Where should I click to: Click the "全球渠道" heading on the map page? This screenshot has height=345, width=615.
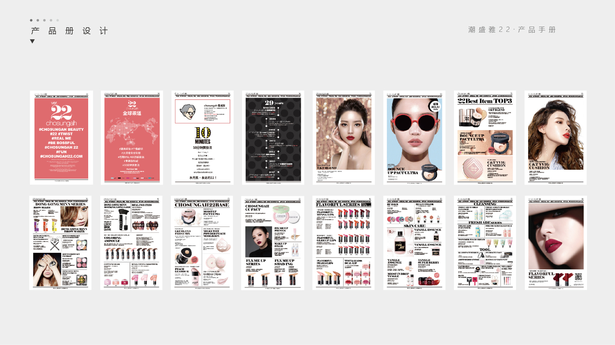pyautogui.click(x=132, y=114)
